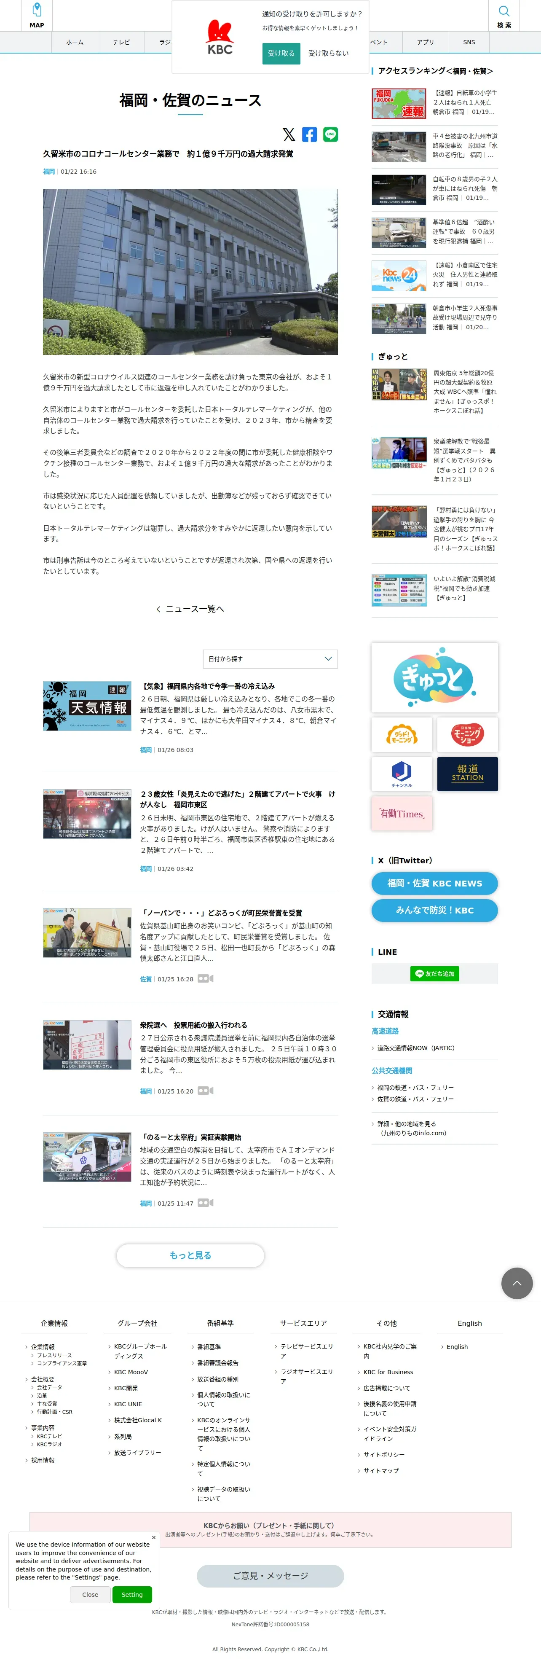
Task: Click footer link KBC MoooV
Action: coord(130,1372)
